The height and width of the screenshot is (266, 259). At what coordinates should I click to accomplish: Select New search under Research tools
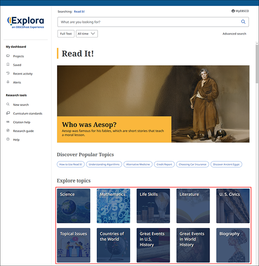coord(21,105)
